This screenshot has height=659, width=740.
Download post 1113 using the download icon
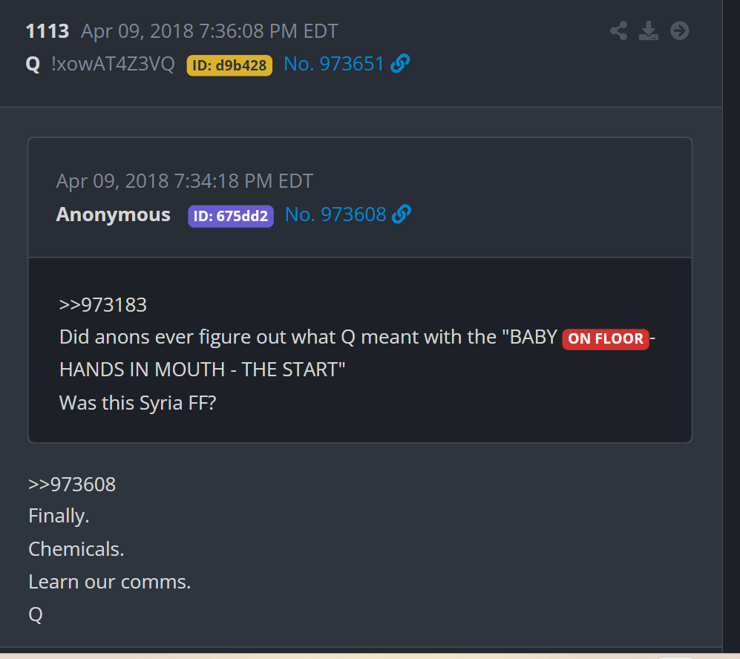point(649,31)
